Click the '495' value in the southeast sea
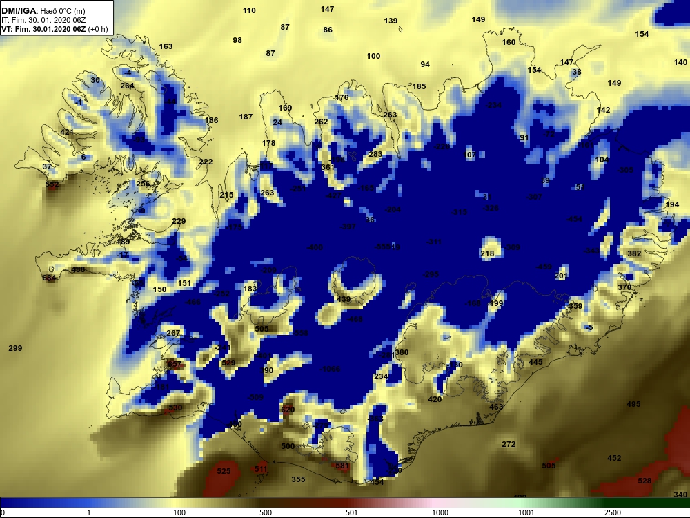The width and height of the screenshot is (690, 518). pos(633,404)
